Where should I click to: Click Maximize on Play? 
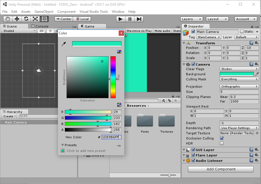(139, 31)
